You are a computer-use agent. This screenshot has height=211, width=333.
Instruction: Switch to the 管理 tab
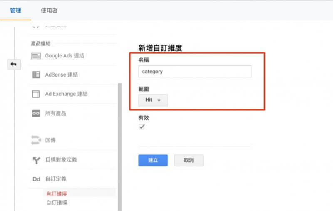pyautogui.click(x=15, y=11)
